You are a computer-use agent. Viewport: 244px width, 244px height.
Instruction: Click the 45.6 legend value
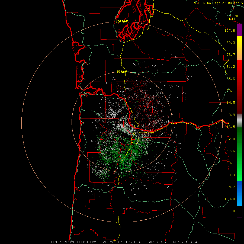(231, 79)
